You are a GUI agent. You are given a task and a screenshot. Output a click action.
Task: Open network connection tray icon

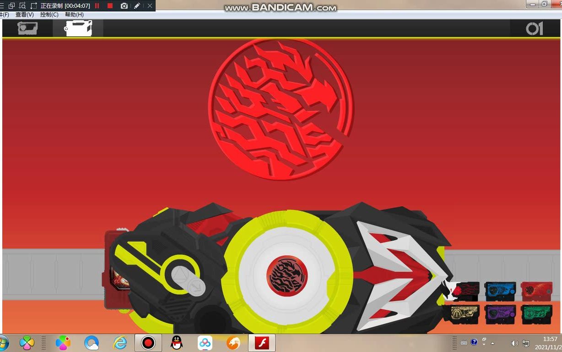pyautogui.click(x=526, y=343)
